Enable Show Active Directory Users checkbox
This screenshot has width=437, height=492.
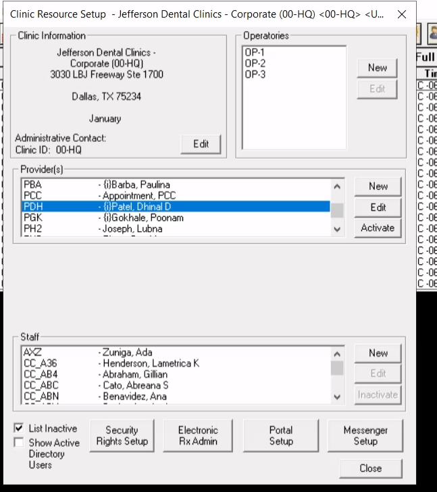19,443
